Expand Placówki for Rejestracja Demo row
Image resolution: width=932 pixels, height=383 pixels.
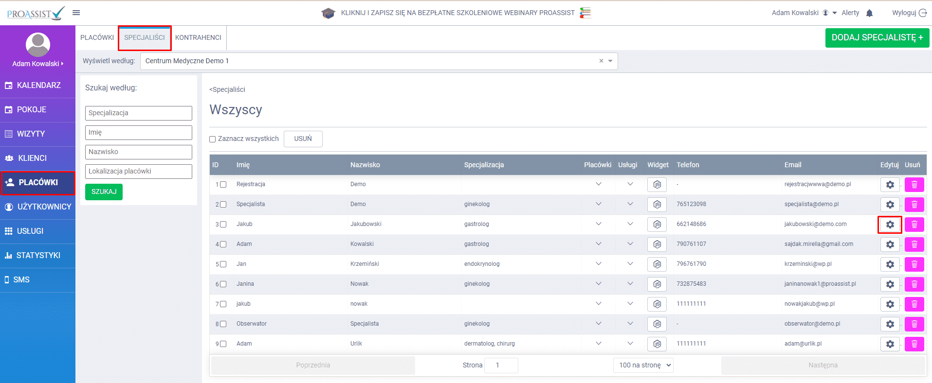(599, 184)
